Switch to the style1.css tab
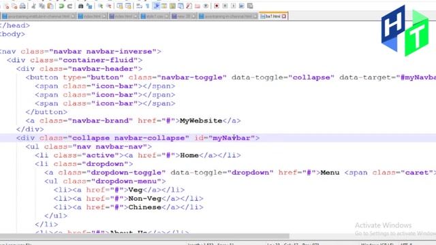The width and height of the screenshot is (436, 245). click(155, 16)
